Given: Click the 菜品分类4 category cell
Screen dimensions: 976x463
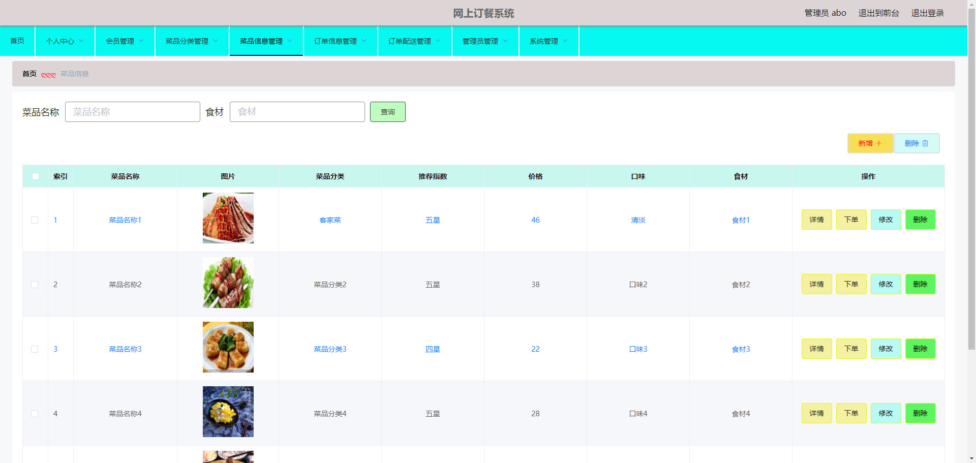Looking at the screenshot, I should coord(330,414).
